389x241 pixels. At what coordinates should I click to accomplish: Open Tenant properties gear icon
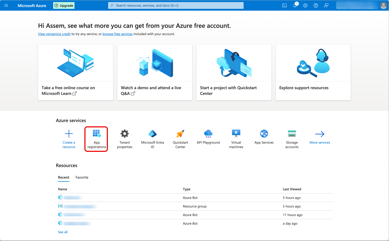click(x=125, y=134)
